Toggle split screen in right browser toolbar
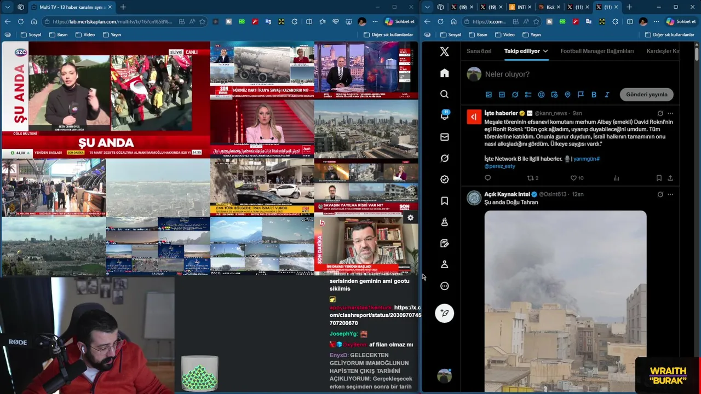The width and height of the screenshot is (701, 394). 630,21
